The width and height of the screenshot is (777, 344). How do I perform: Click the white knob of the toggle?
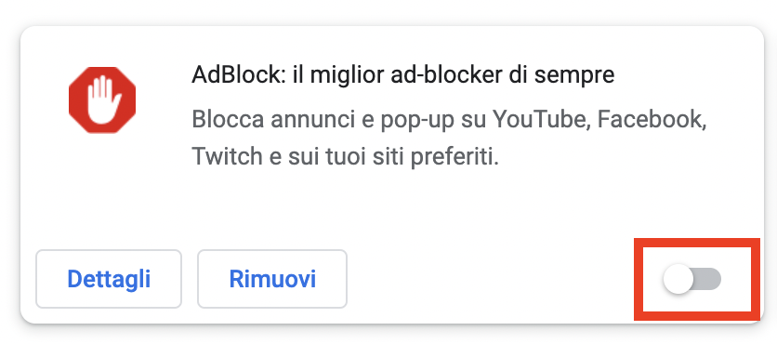(678, 280)
